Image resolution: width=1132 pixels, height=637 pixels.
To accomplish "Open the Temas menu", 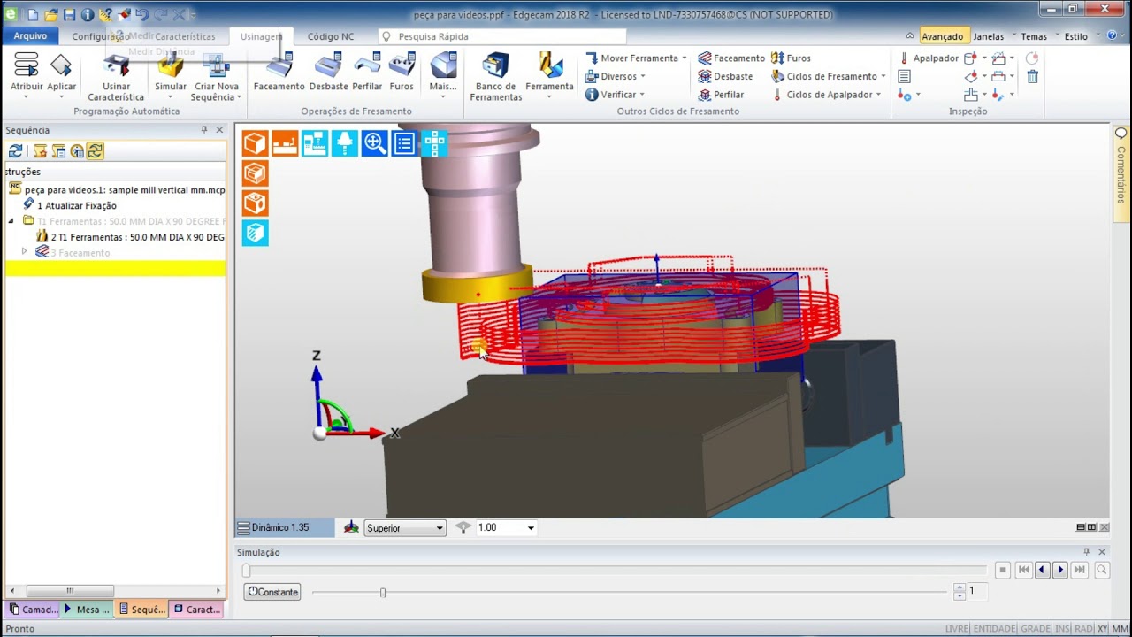I will click(x=1034, y=36).
